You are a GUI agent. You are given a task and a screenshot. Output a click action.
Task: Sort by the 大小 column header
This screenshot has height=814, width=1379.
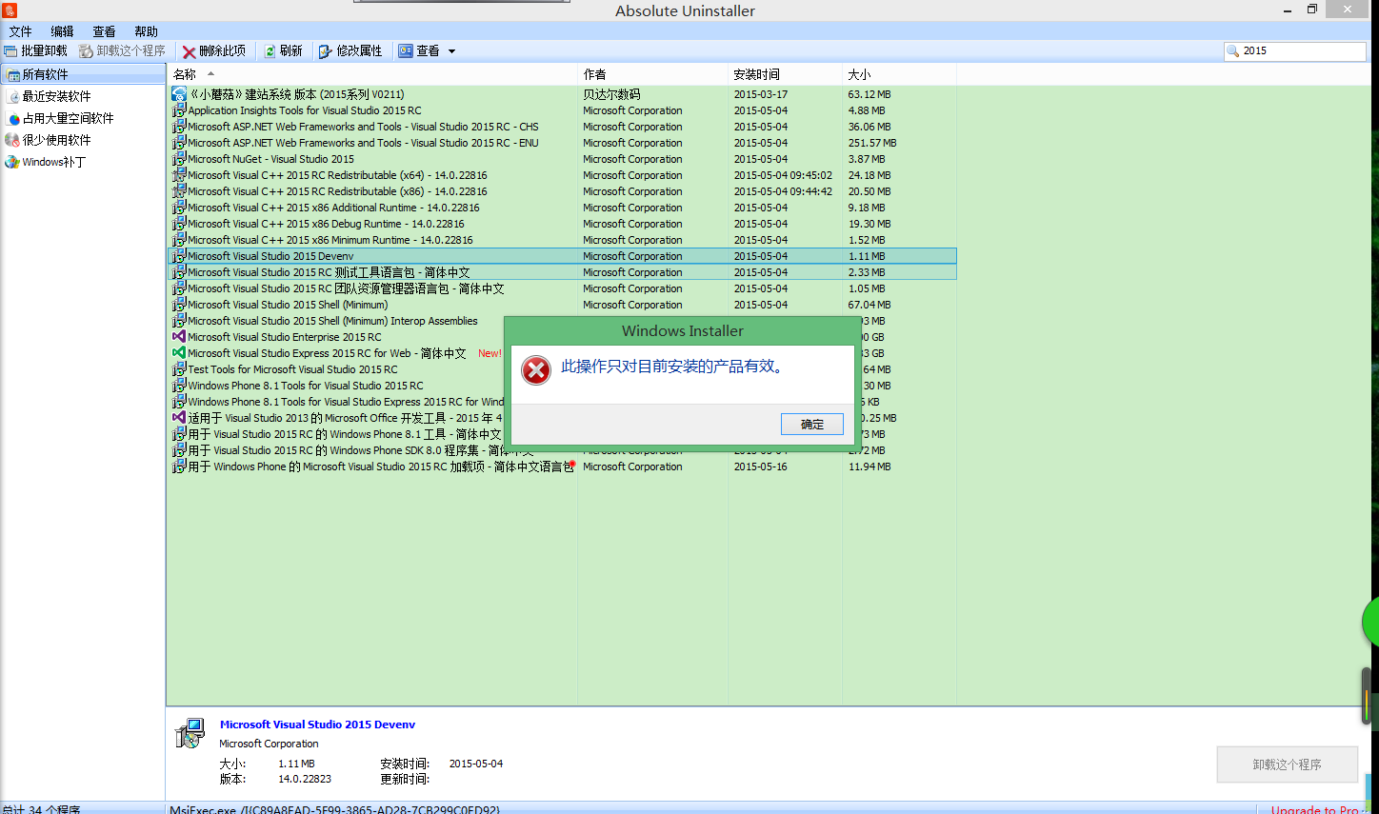click(x=899, y=74)
